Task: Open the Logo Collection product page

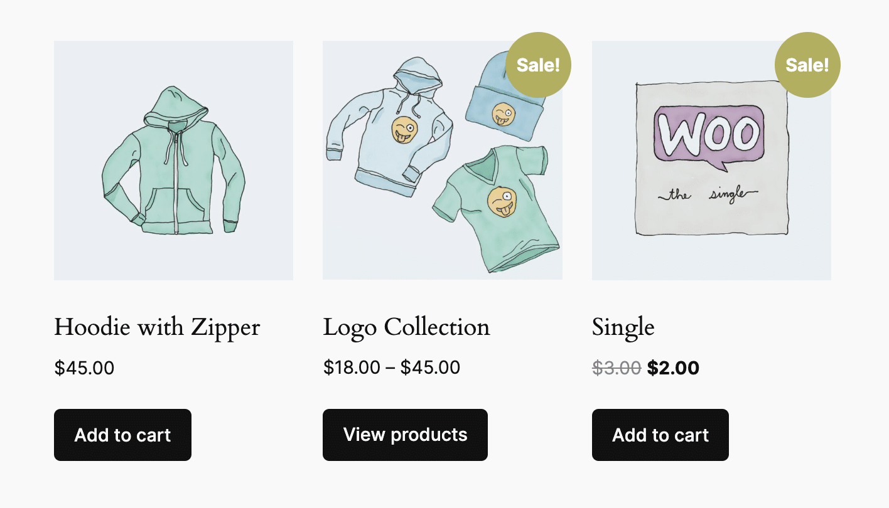Action: (406, 327)
